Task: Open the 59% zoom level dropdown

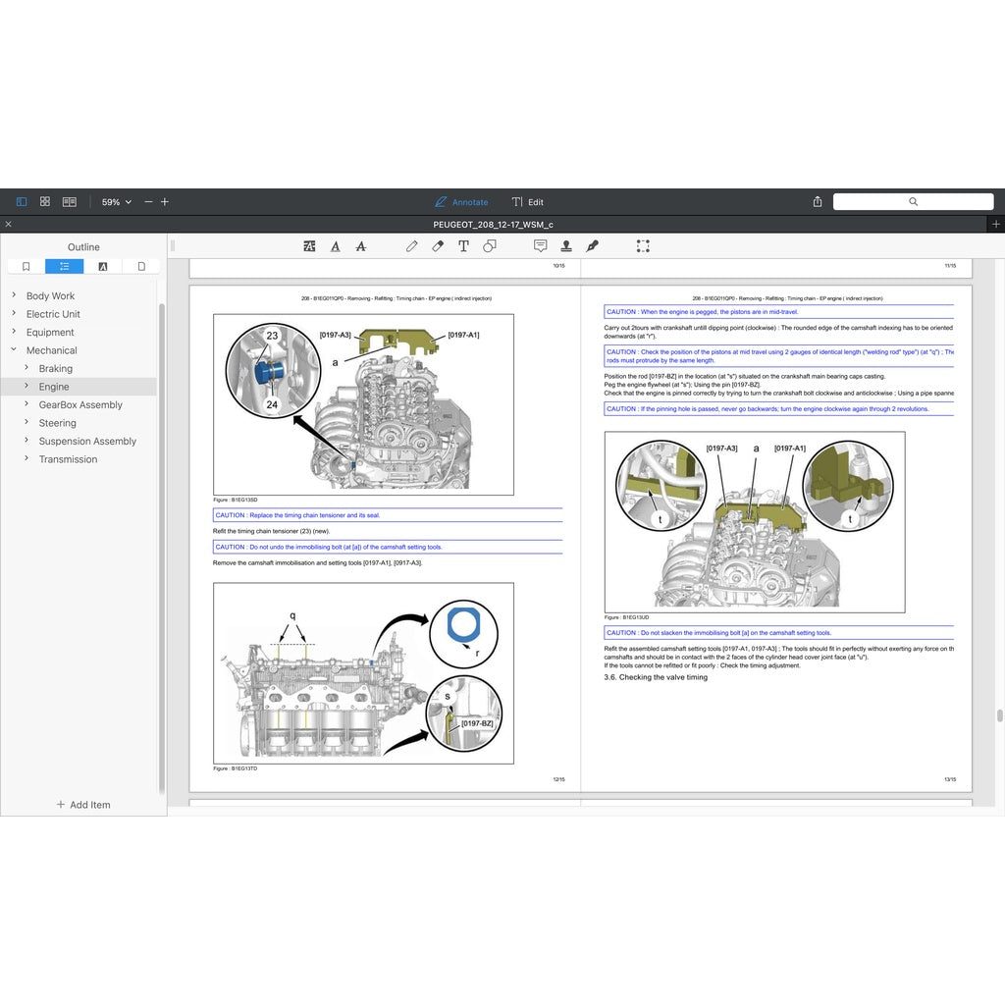Action: click(x=117, y=202)
